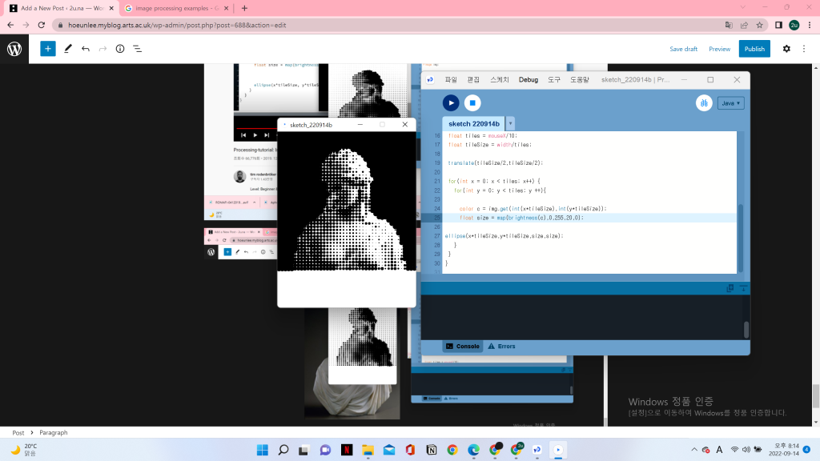
Task: Open the 편집 menu in Processing
Action: point(473,79)
